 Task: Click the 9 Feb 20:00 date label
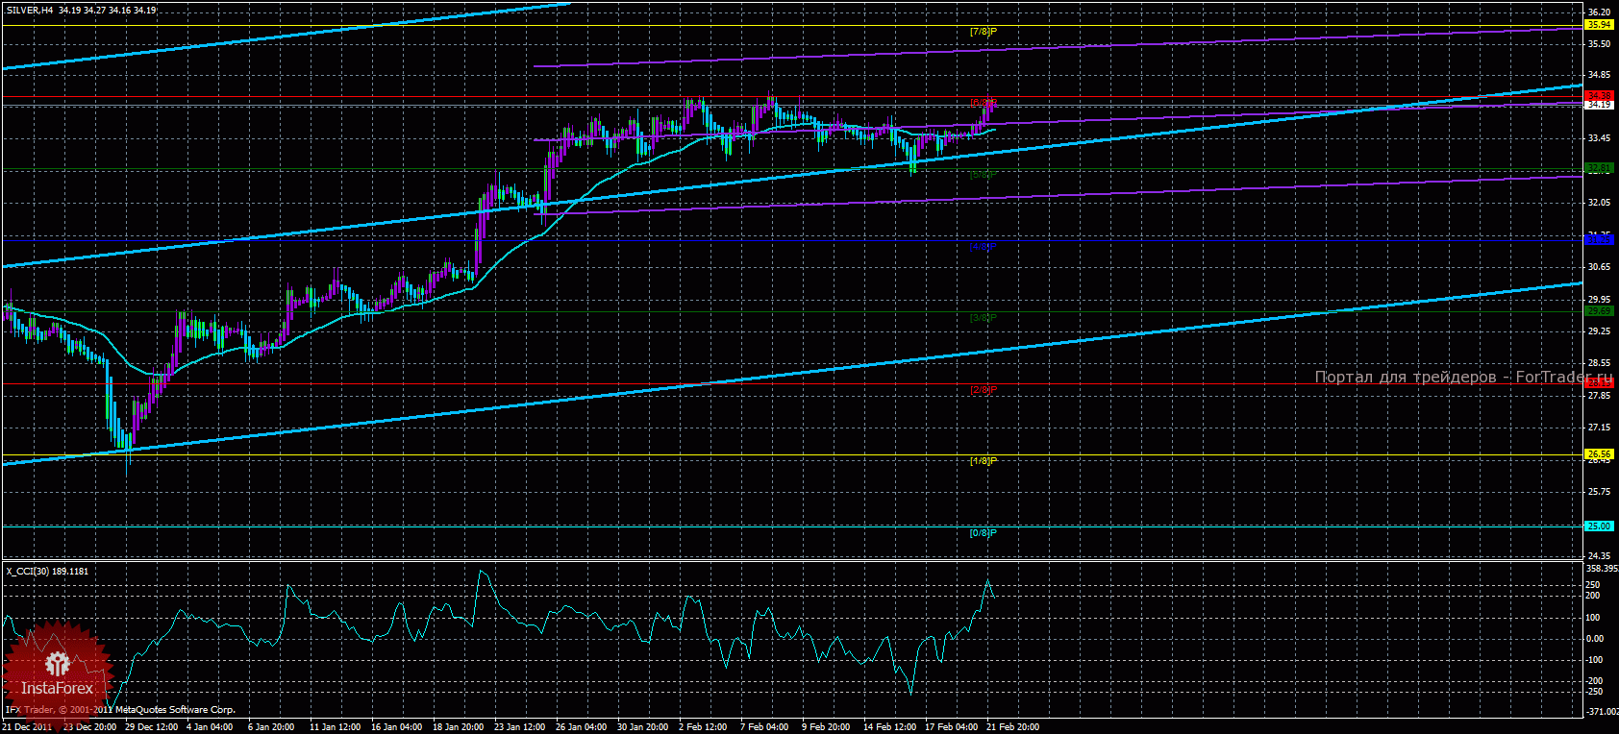point(826,727)
